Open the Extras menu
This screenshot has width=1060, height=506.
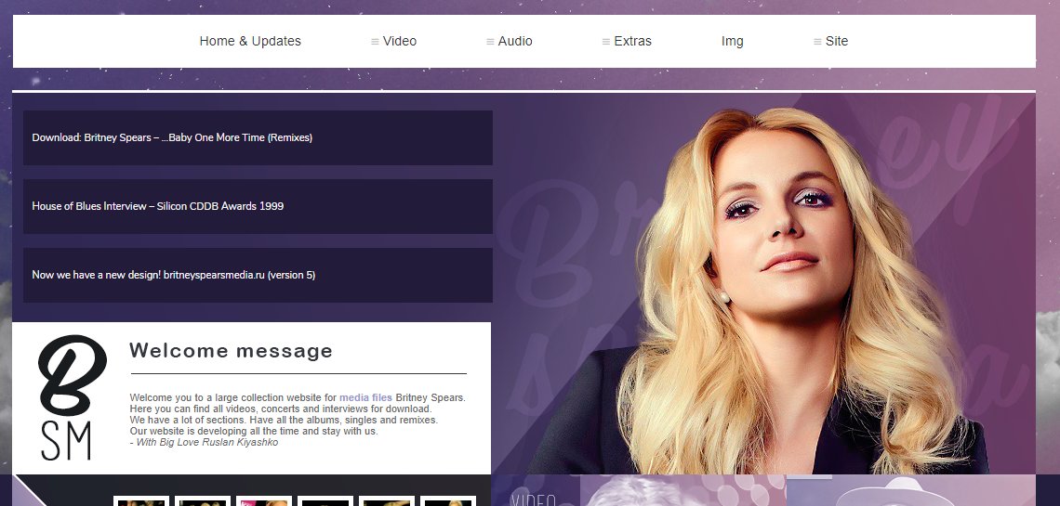(x=627, y=41)
